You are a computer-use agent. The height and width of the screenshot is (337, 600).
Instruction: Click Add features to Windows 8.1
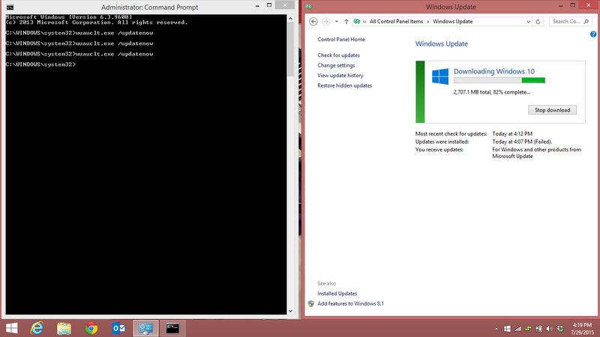point(350,303)
